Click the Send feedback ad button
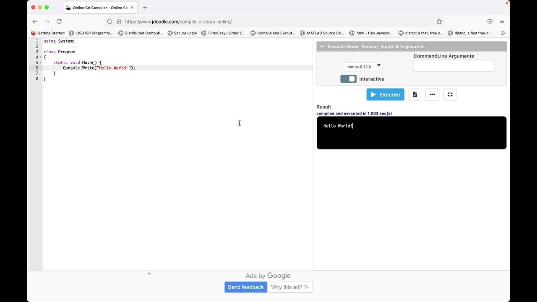The width and height of the screenshot is (537, 302). [x=246, y=287]
